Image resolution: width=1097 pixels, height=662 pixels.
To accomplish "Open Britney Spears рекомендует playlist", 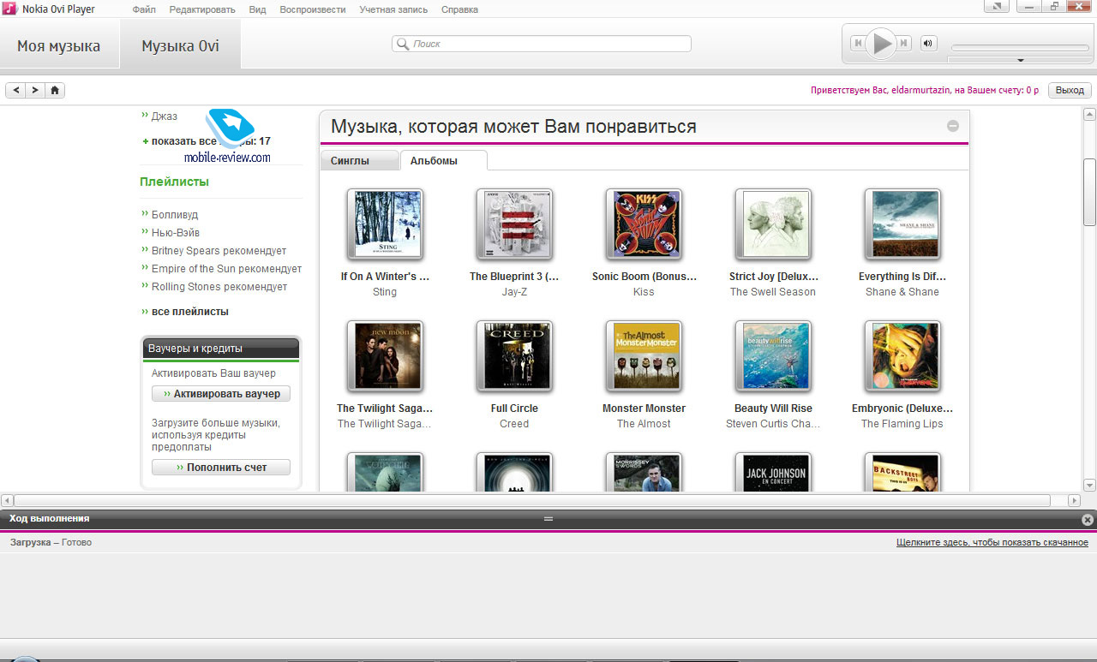I will tap(219, 251).
